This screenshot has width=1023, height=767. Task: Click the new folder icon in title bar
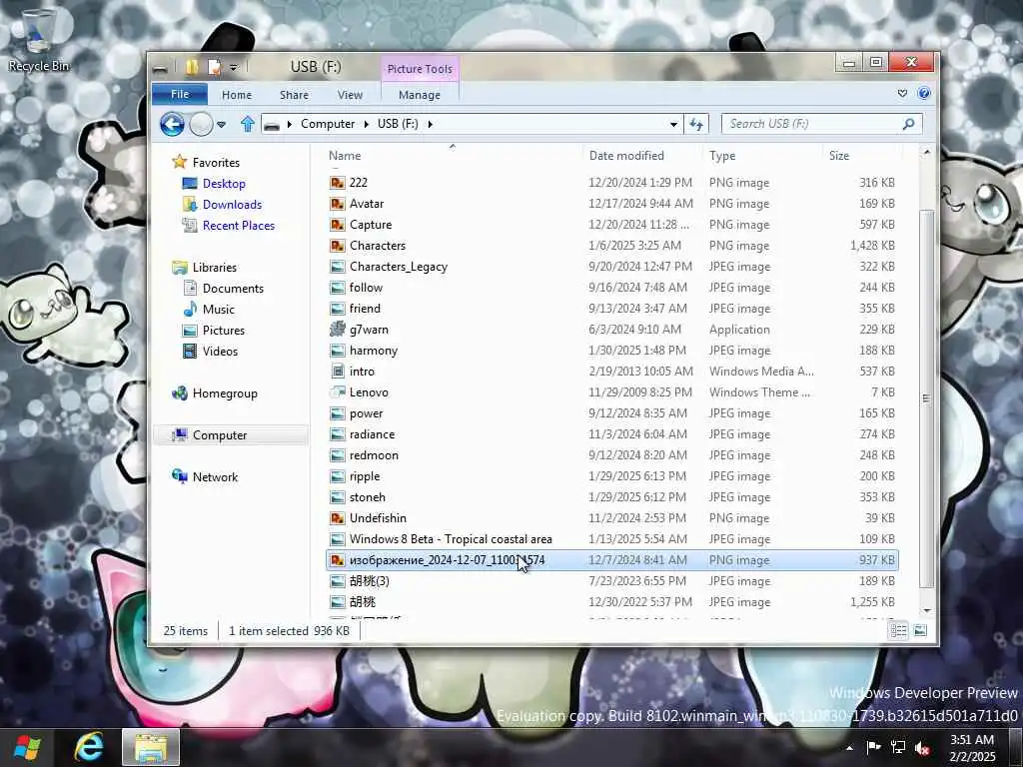point(192,67)
